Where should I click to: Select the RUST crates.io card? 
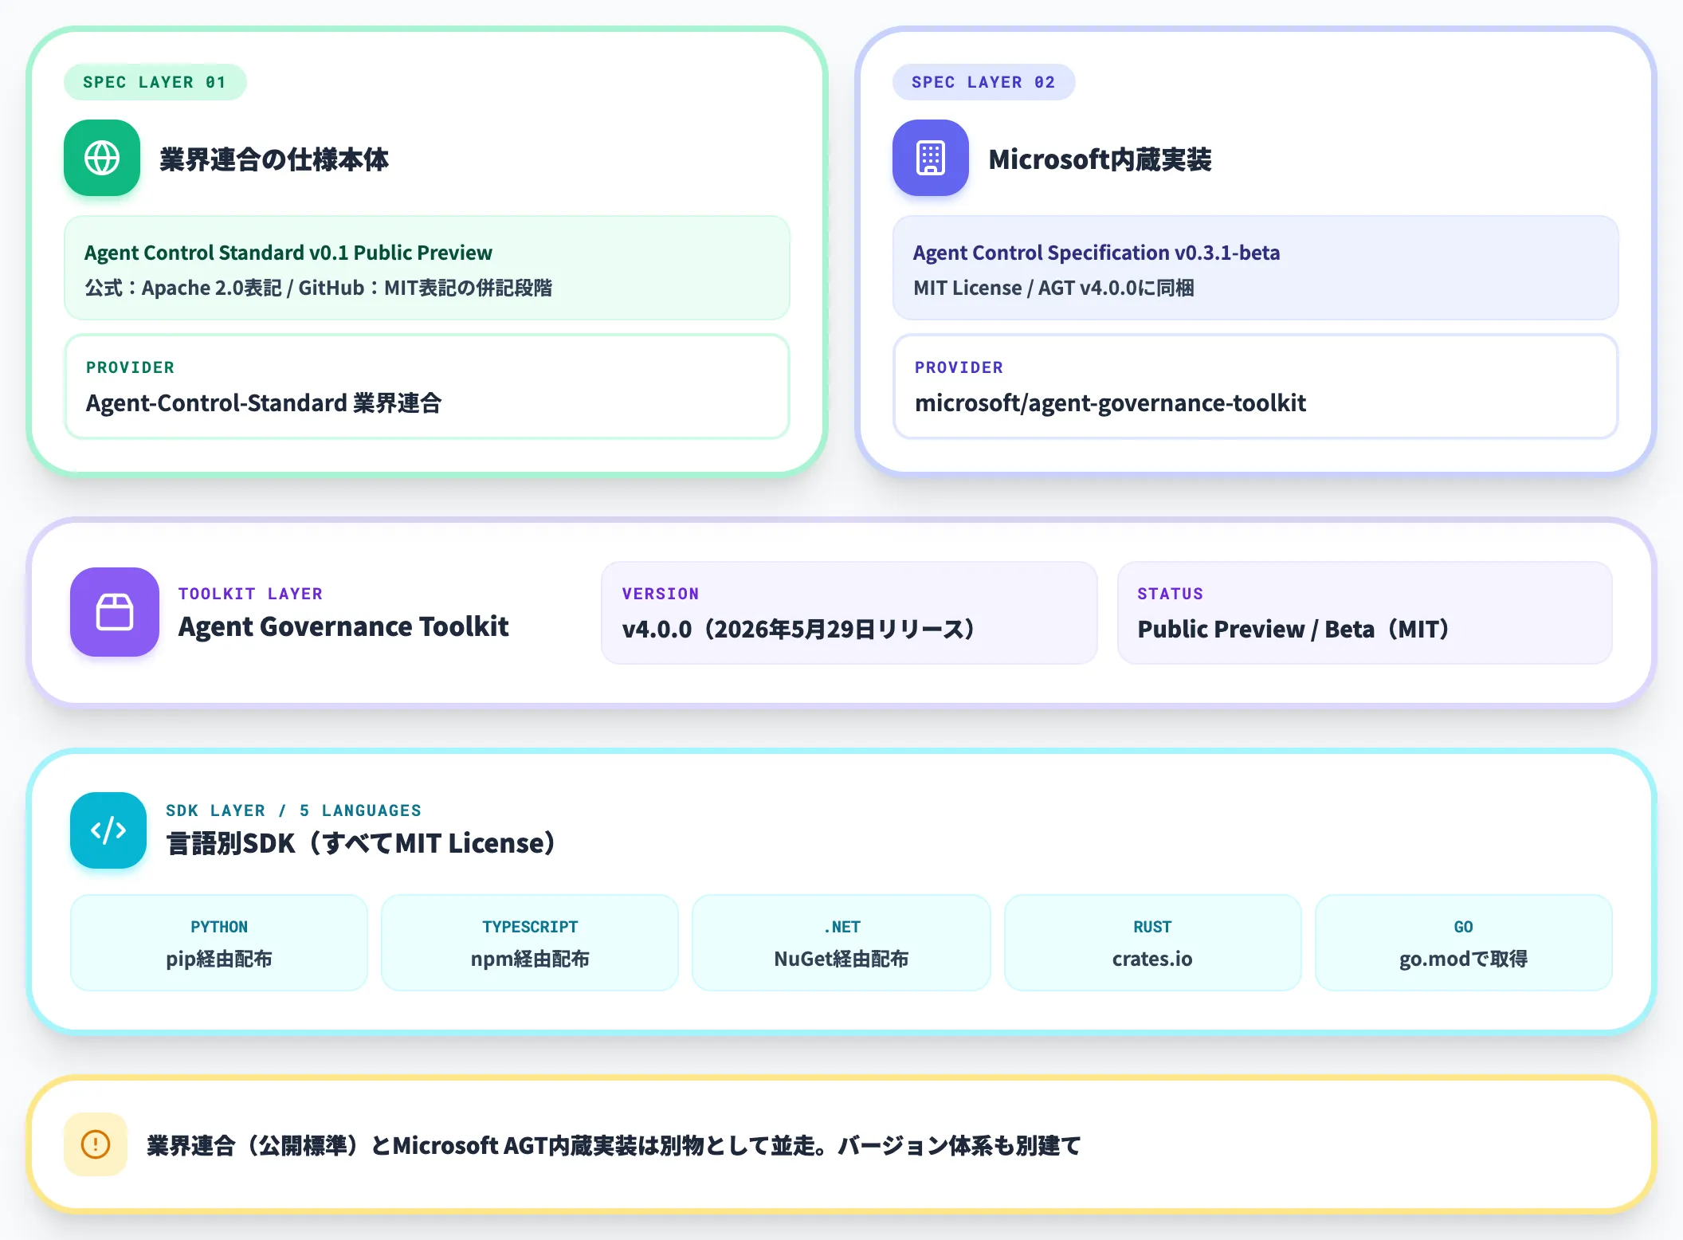coord(1152,943)
